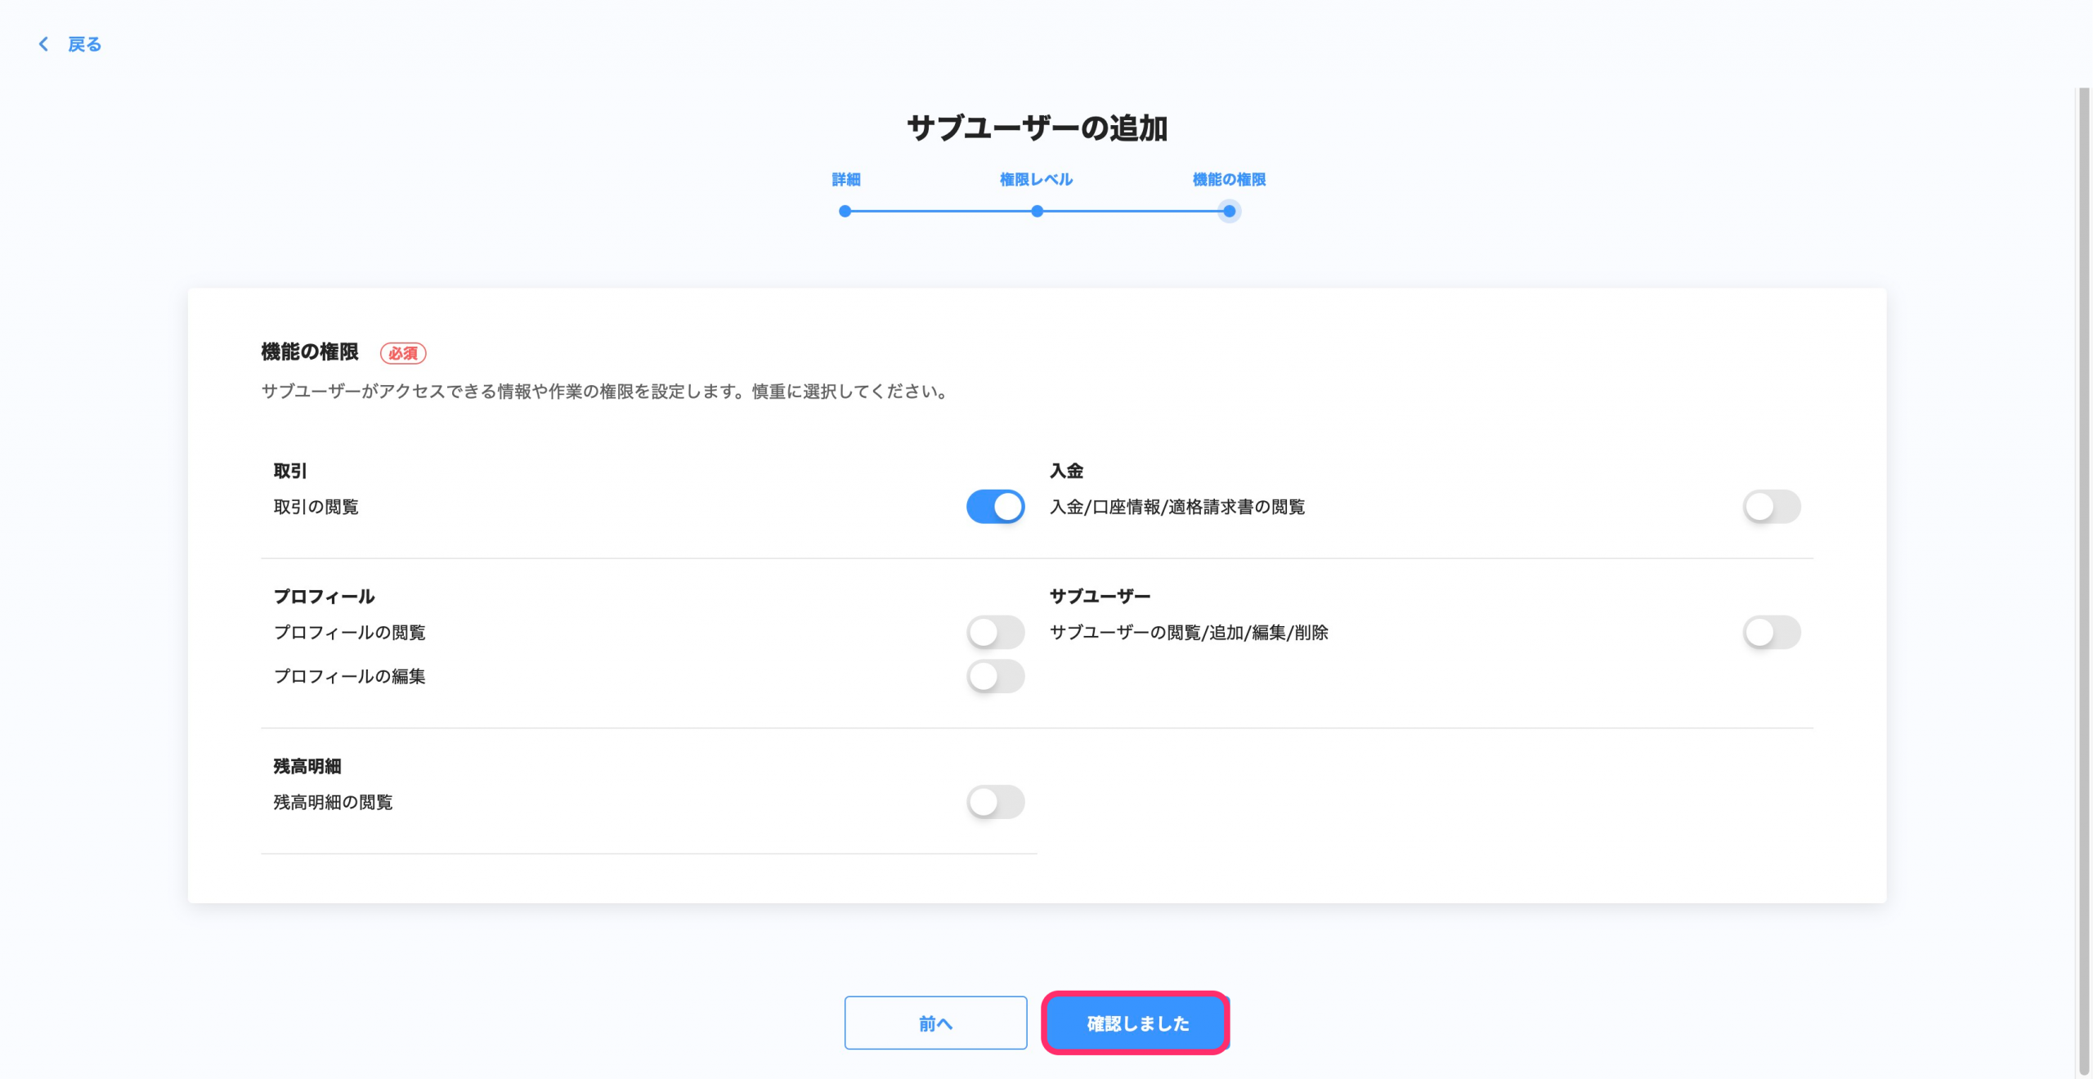Turn on プロフィールの閲覧 toggle

[995, 633]
